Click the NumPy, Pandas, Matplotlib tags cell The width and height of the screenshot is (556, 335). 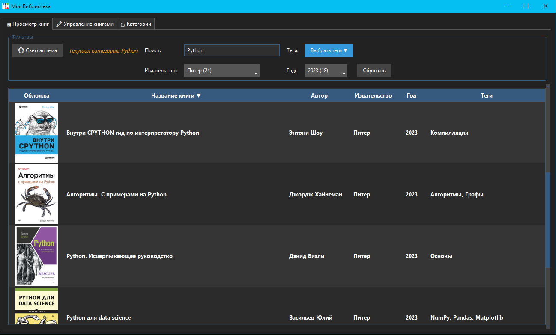(467, 317)
